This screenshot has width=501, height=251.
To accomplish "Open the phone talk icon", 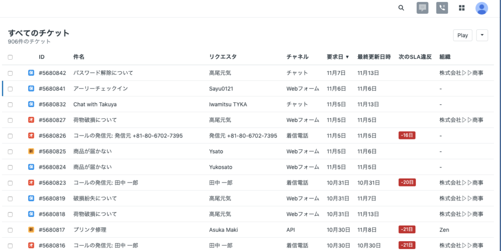I will pos(442,8).
